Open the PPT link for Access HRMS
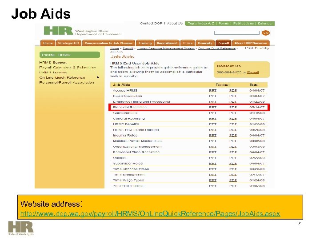The image size is (320, 240). (212, 90)
